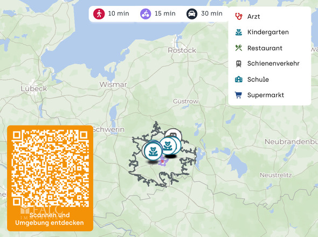Click Scannen und Umgebung entdecken text
The image size is (318, 237).
point(50,219)
